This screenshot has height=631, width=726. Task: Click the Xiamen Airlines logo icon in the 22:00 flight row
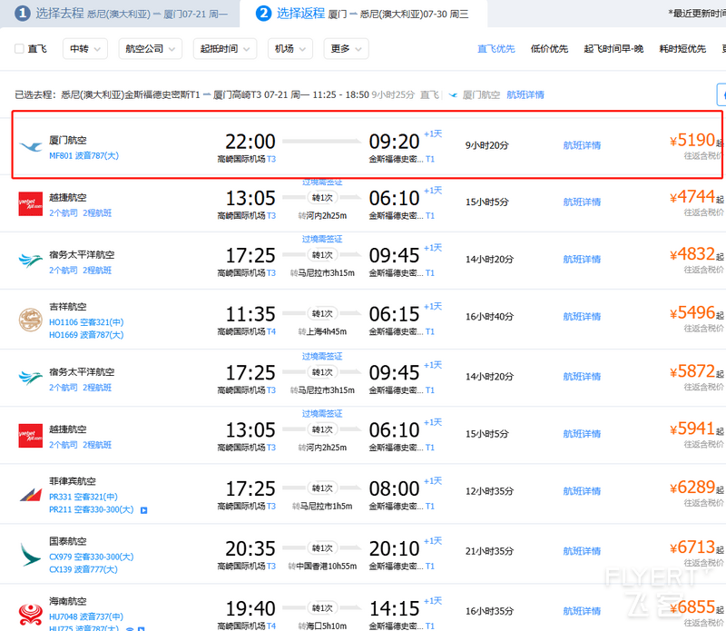coord(31,146)
